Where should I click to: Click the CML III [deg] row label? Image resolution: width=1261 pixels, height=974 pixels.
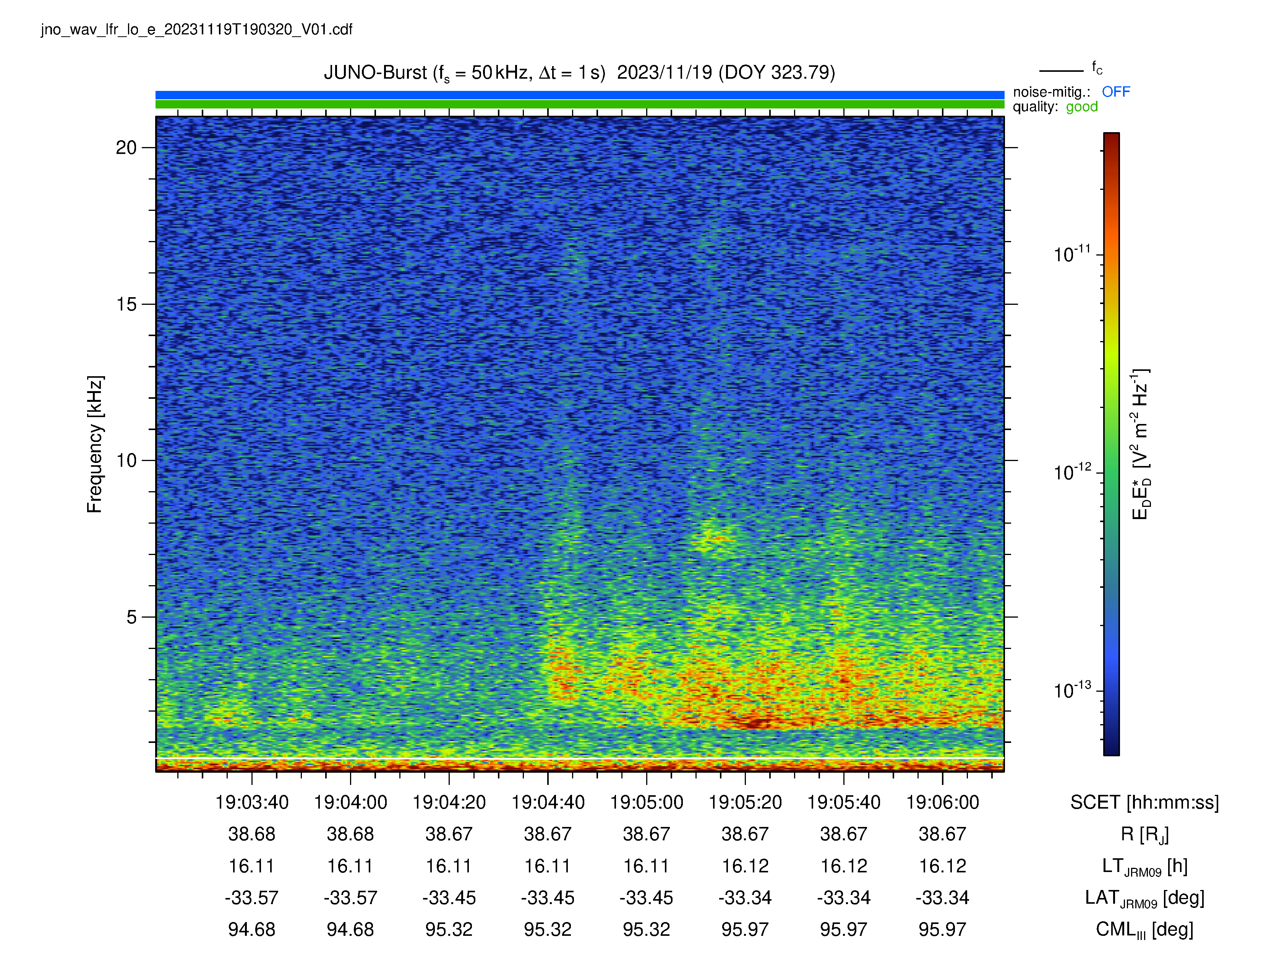coord(1144,930)
